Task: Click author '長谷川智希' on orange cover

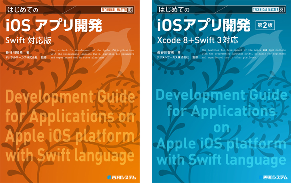Action: 14,52
